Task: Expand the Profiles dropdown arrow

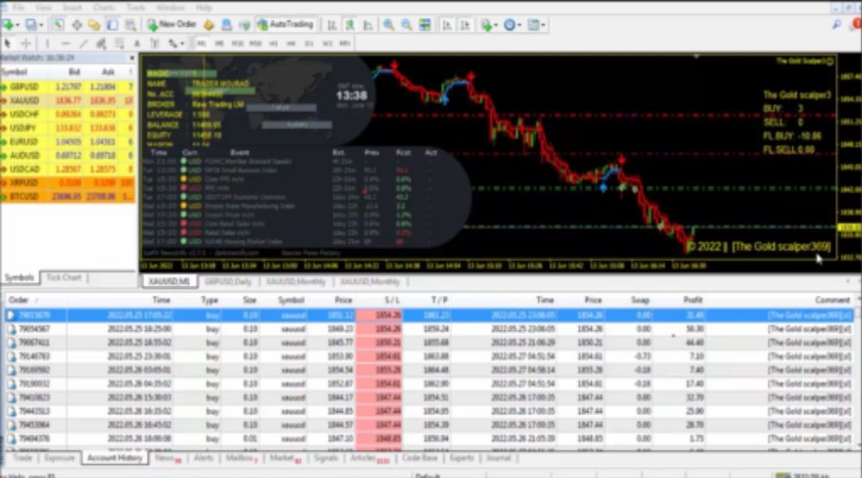Action: pos(41,25)
